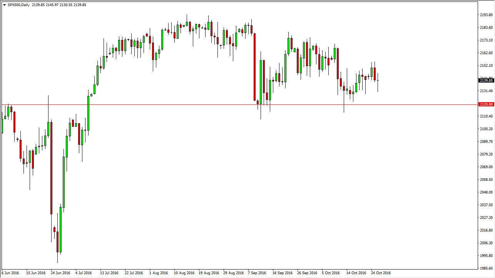Click the 7 Sep 2016 date label
495x278 pixels.
[256, 273]
